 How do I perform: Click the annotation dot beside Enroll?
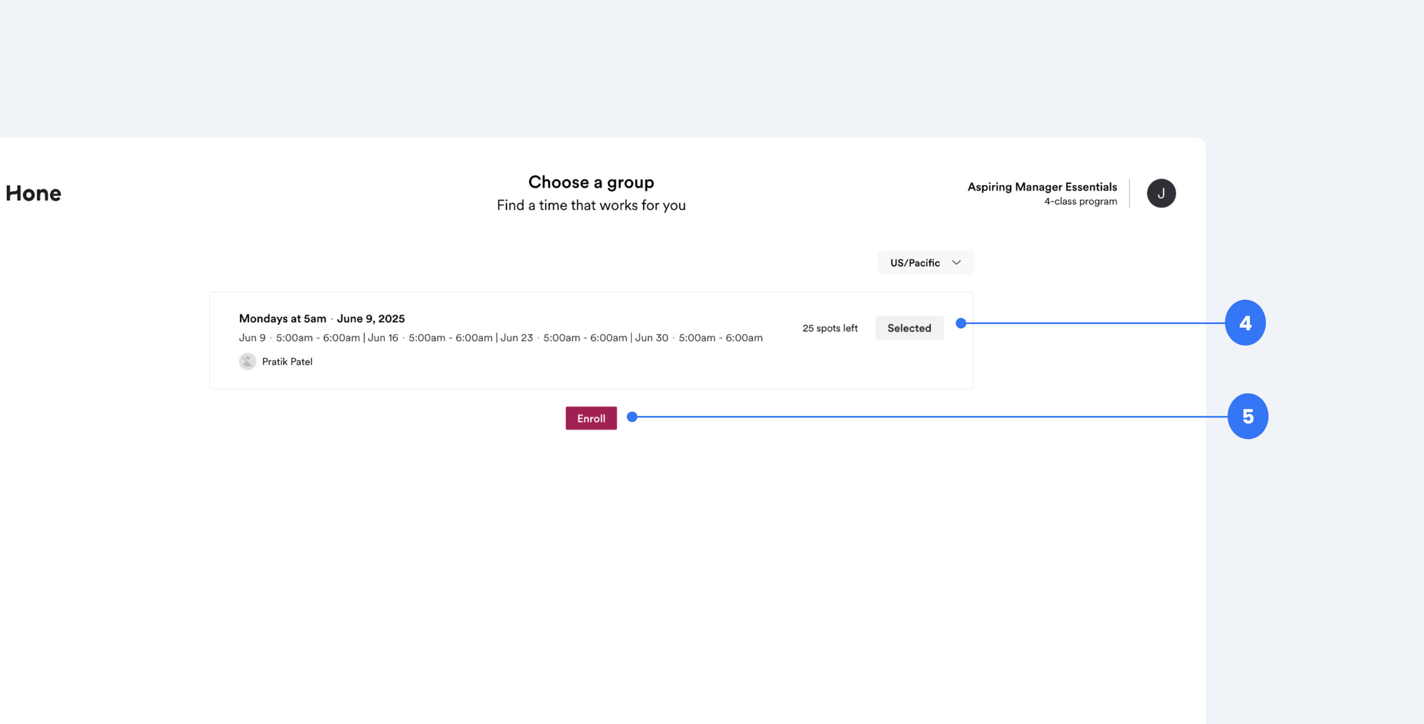632,417
